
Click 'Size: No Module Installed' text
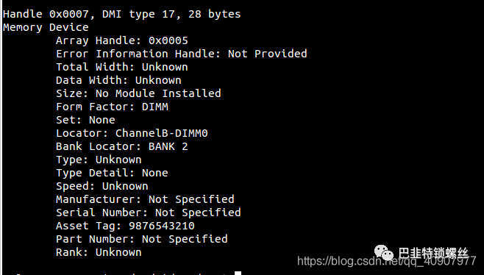(138, 93)
